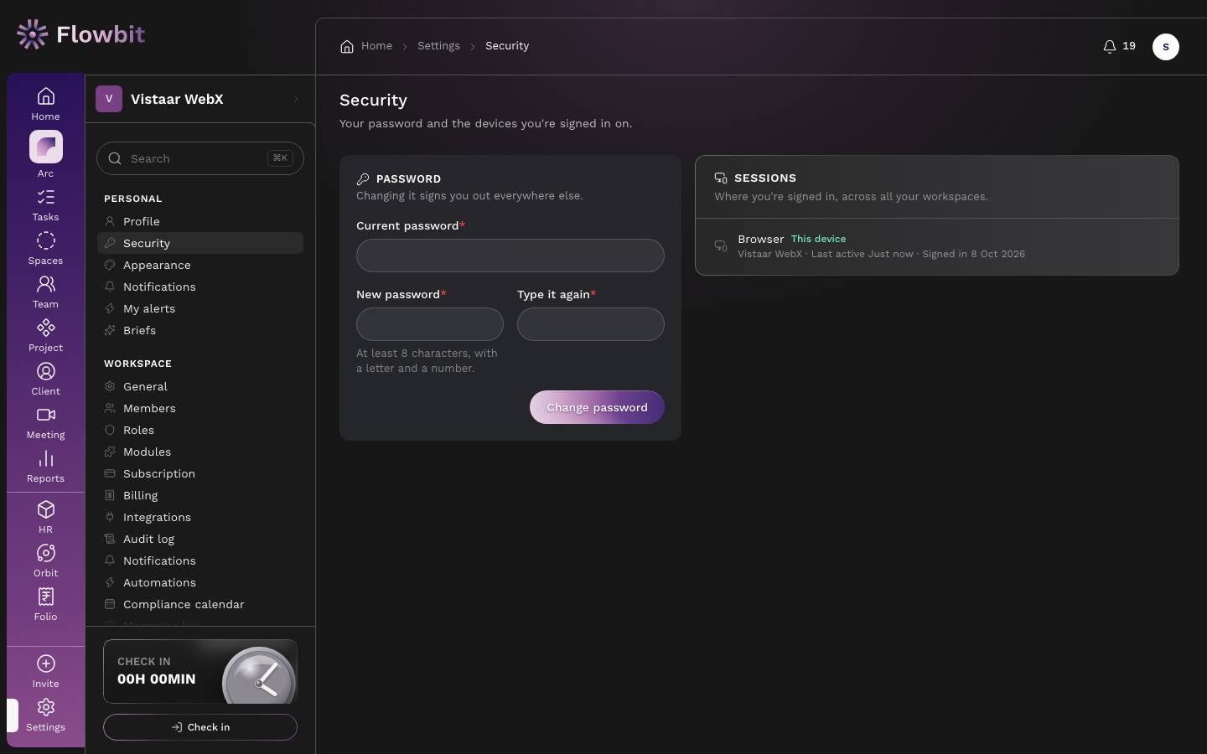Open My alerts settings
1207x754 pixels.
point(199,308)
